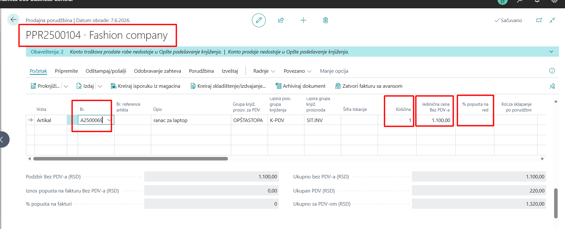This screenshot has width=565, height=229.
Task: Click the plus icon to create new
Action: click(303, 20)
